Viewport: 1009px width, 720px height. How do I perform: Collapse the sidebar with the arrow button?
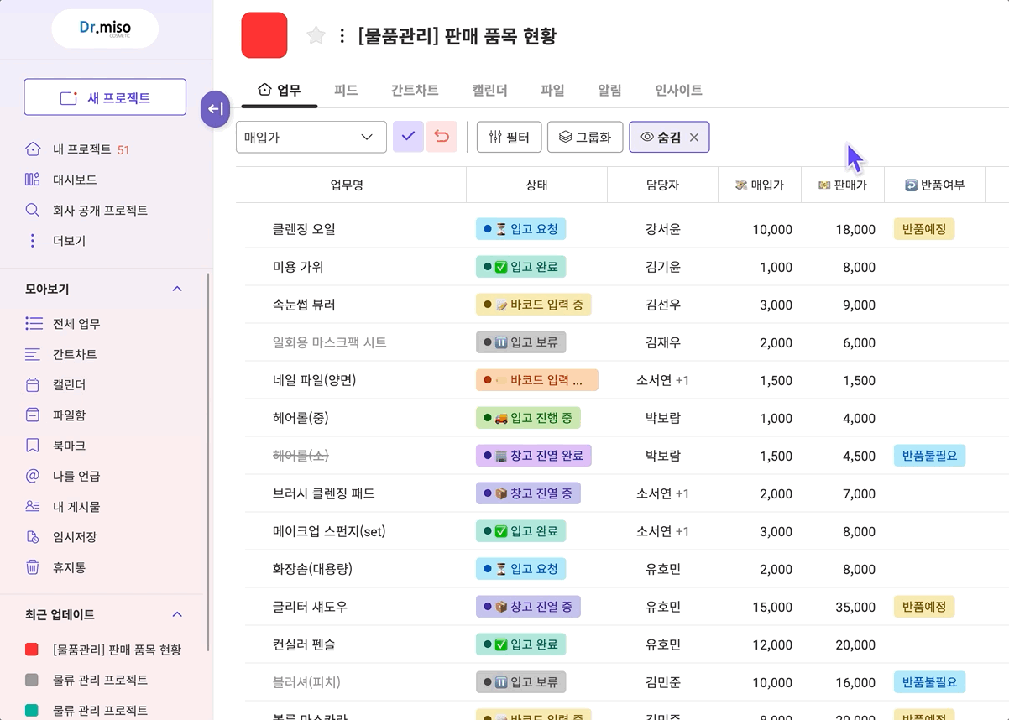tap(215, 109)
